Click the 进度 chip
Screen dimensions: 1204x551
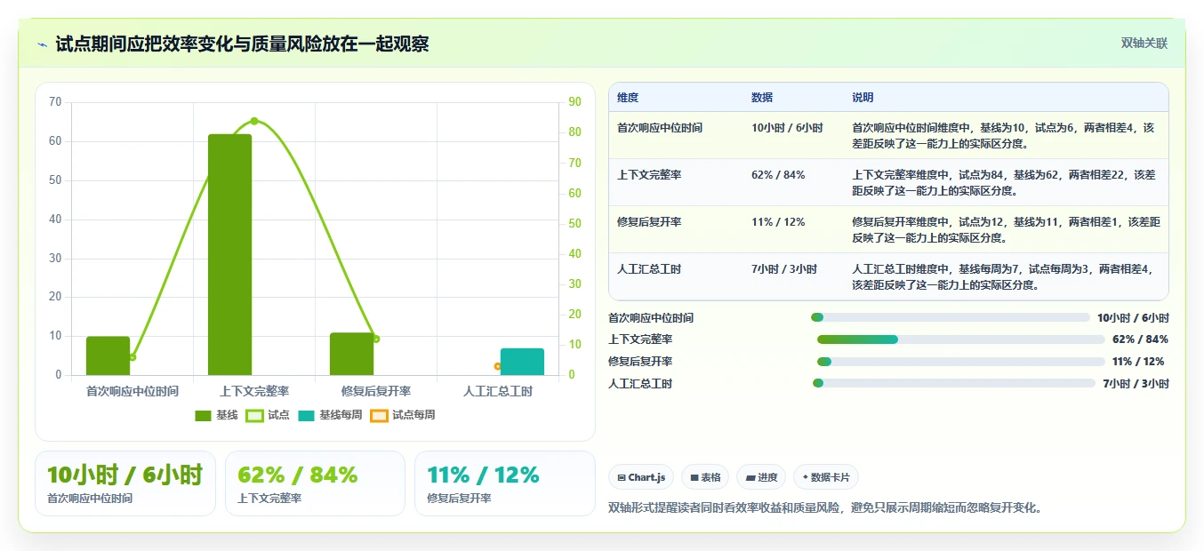point(761,477)
